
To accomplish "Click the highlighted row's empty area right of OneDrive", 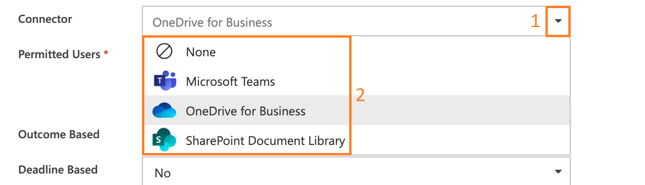I will (x=460, y=111).
